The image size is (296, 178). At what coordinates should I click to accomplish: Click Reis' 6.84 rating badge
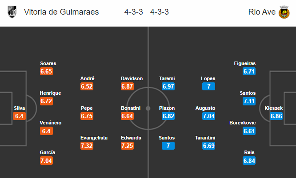pyautogui.click(x=249, y=161)
